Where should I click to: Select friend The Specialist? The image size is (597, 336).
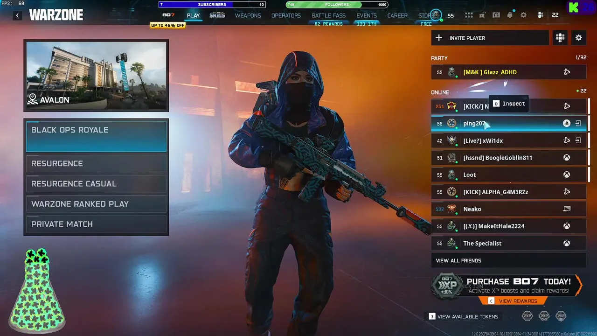(508, 243)
